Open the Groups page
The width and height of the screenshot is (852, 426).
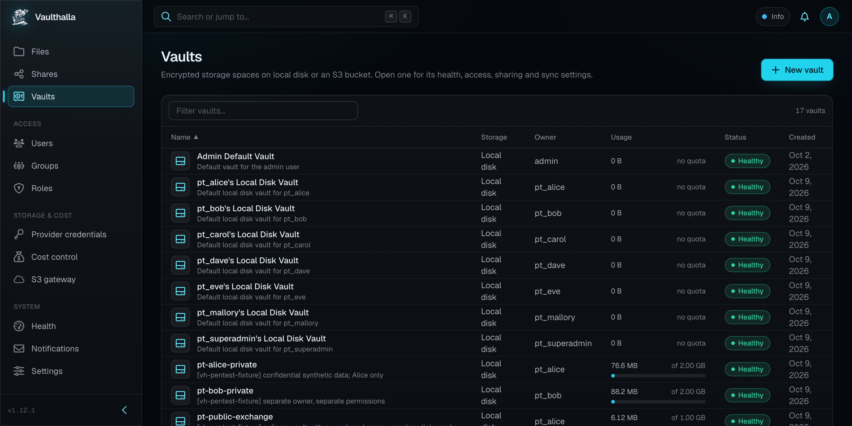click(71, 166)
